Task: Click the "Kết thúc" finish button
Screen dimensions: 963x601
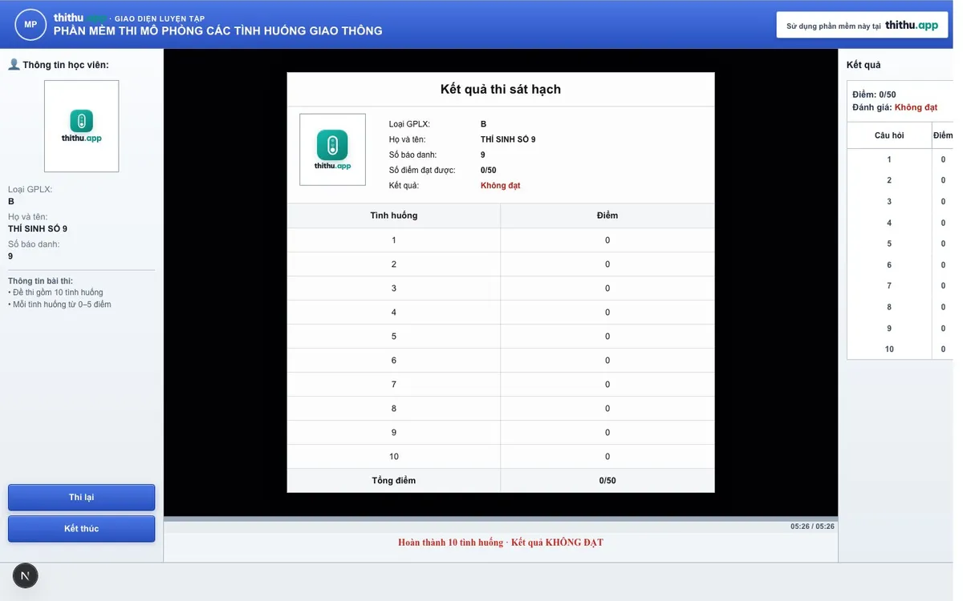Action: pos(81,529)
